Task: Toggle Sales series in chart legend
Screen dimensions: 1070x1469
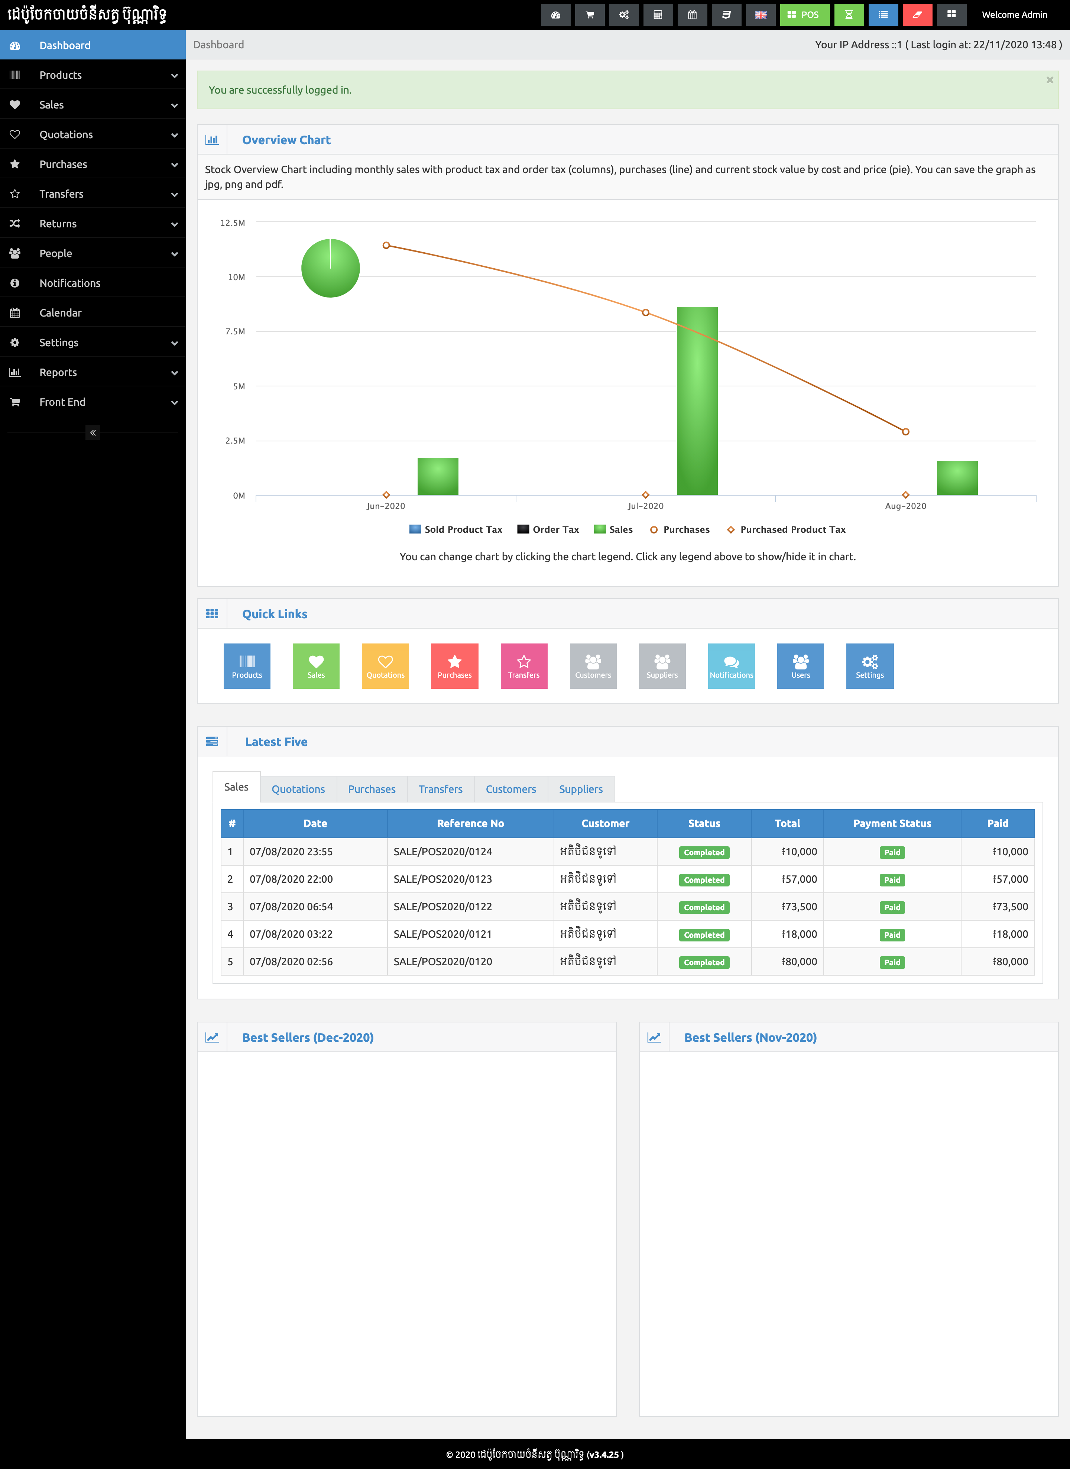Action: (x=613, y=529)
